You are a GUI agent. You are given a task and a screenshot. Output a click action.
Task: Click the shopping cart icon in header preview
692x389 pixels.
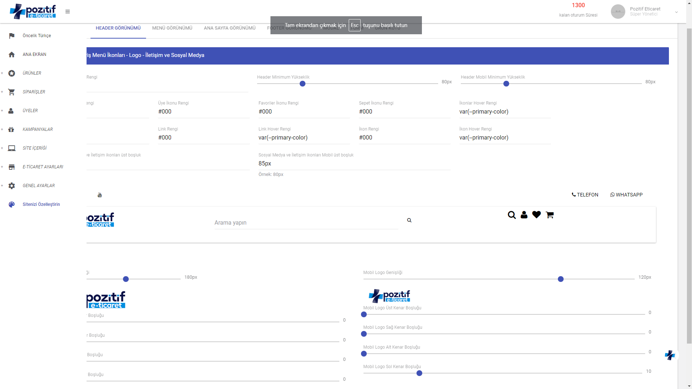point(550,215)
